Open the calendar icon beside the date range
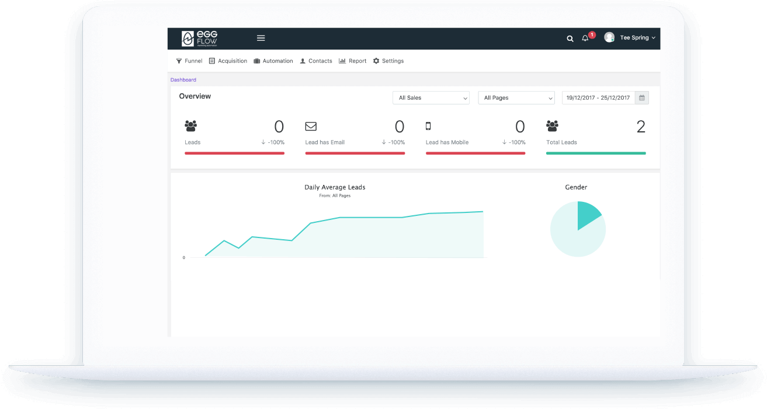Viewport: 767px width, 409px height. pos(641,97)
